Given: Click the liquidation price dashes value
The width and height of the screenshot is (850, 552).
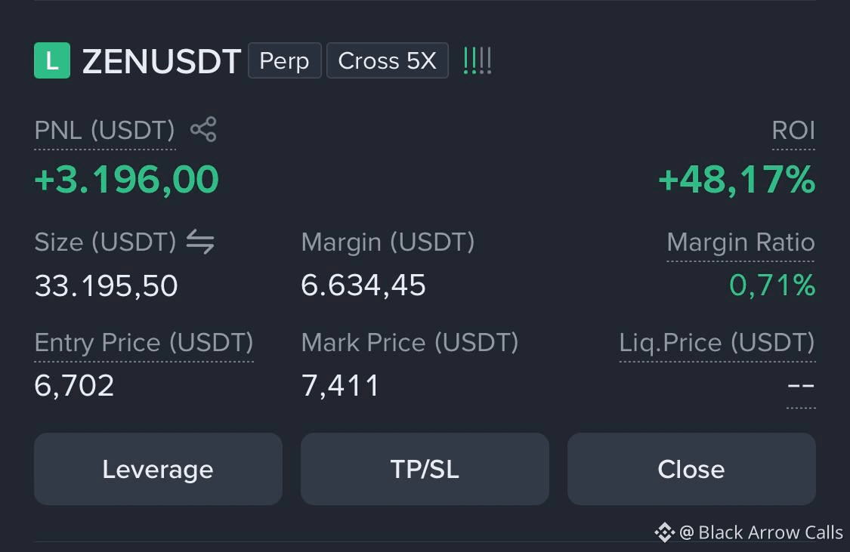Looking at the screenshot, I should click(x=801, y=386).
